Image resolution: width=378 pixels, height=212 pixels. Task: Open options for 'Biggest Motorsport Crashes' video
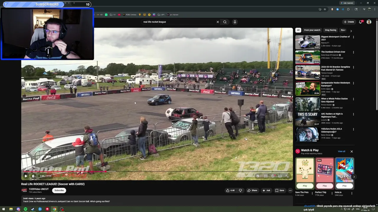click(353, 37)
